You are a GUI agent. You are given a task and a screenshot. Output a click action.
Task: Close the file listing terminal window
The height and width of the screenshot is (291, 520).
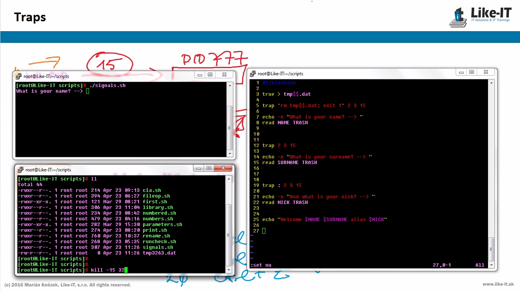pos(223,168)
